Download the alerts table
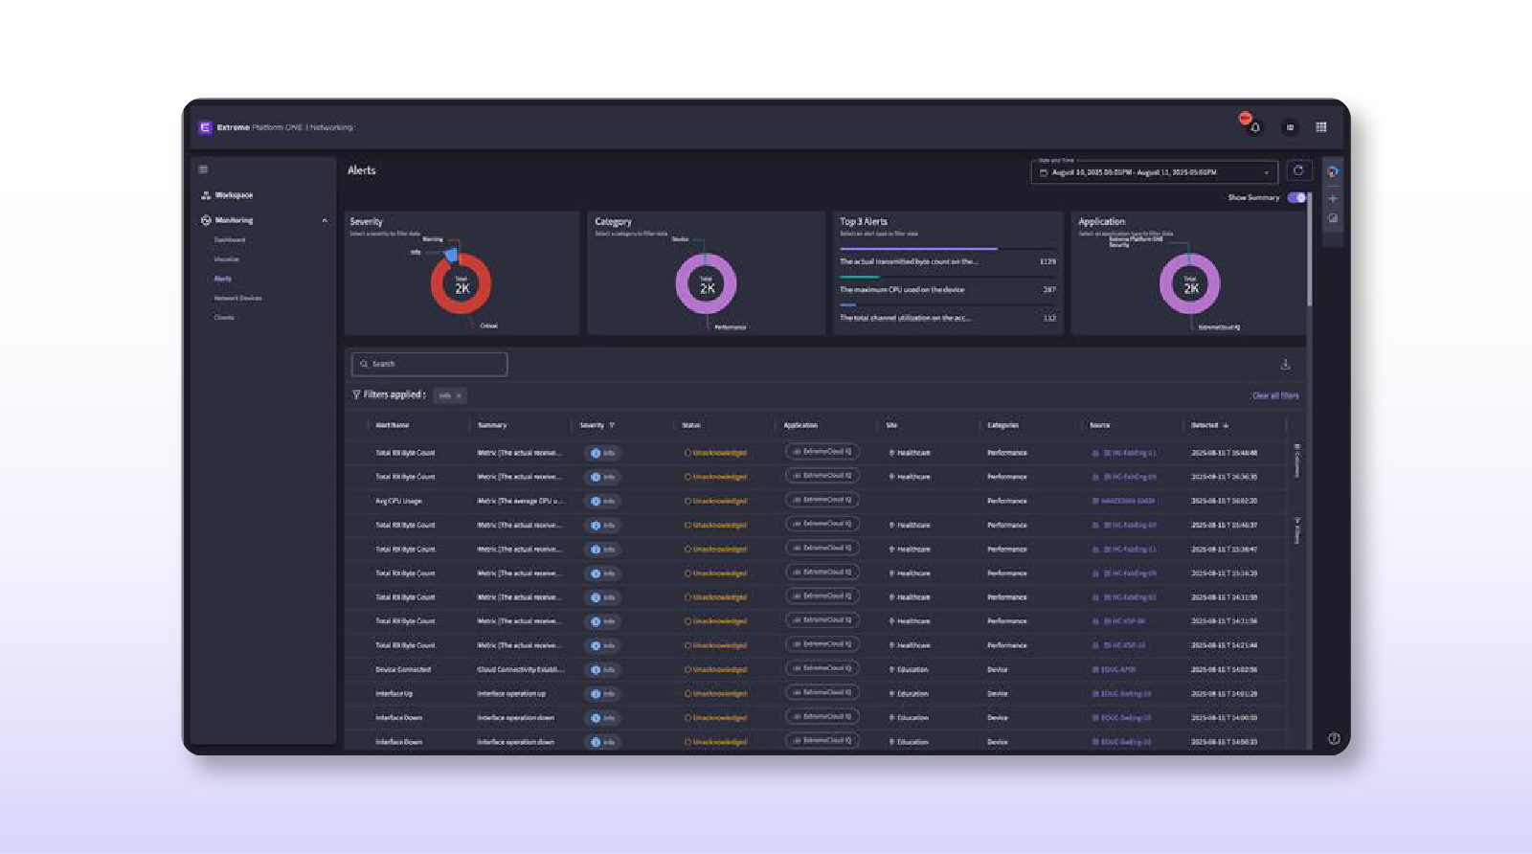1532x854 pixels. coord(1286,364)
